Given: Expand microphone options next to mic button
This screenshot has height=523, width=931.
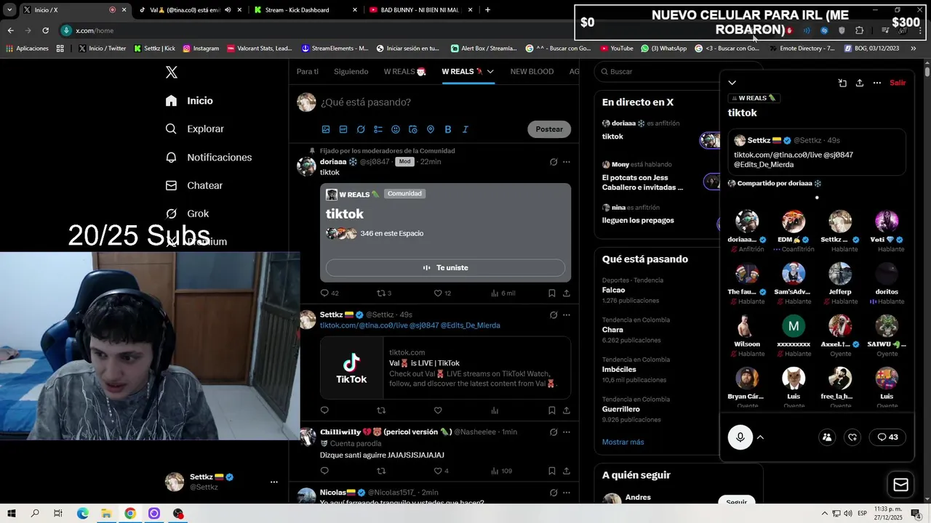Looking at the screenshot, I should (x=761, y=437).
